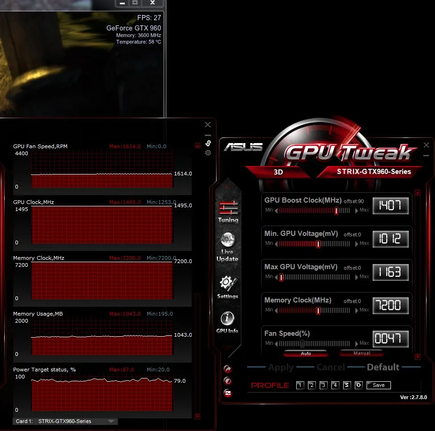Restore defaults with the Default button
The width and height of the screenshot is (435, 431).
383,367
